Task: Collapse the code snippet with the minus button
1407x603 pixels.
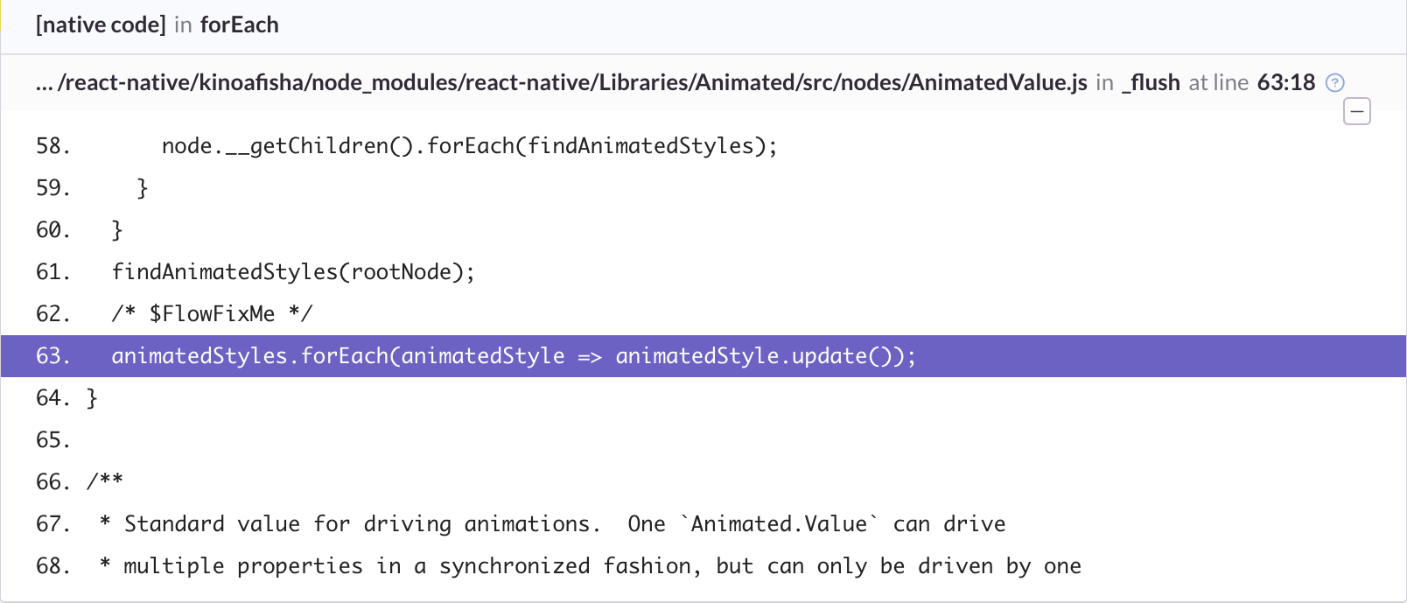Action: pyautogui.click(x=1357, y=111)
